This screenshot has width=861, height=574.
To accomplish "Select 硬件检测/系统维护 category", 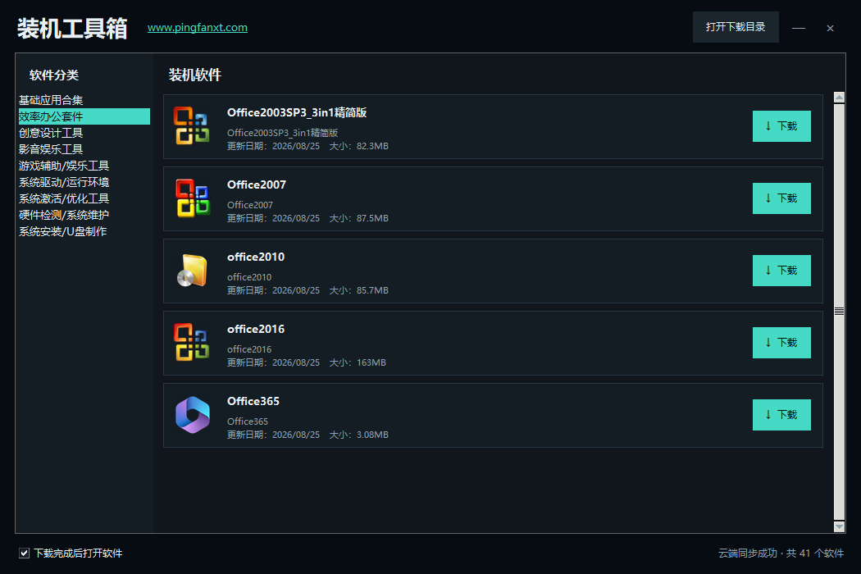I will (x=84, y=216).
